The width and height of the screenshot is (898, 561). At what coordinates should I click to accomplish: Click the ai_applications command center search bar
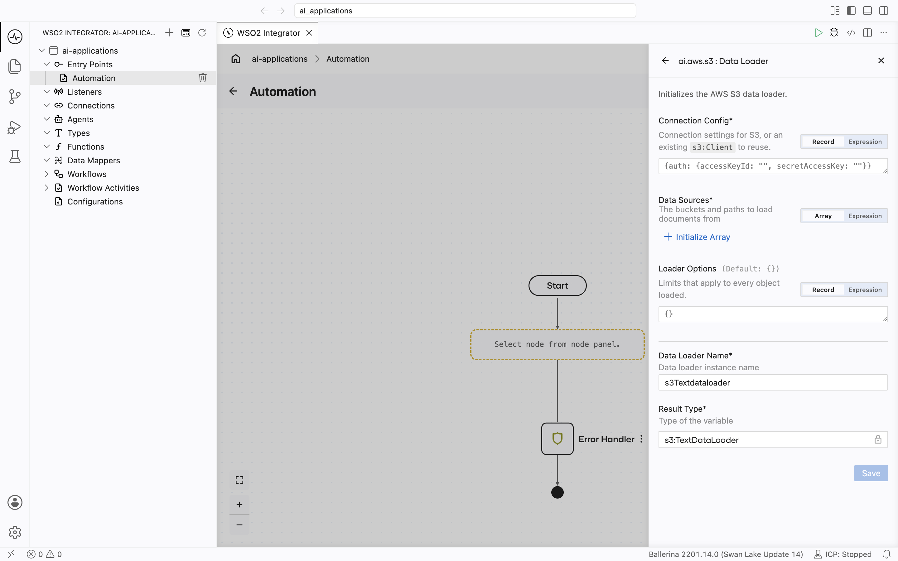[465, 11]
